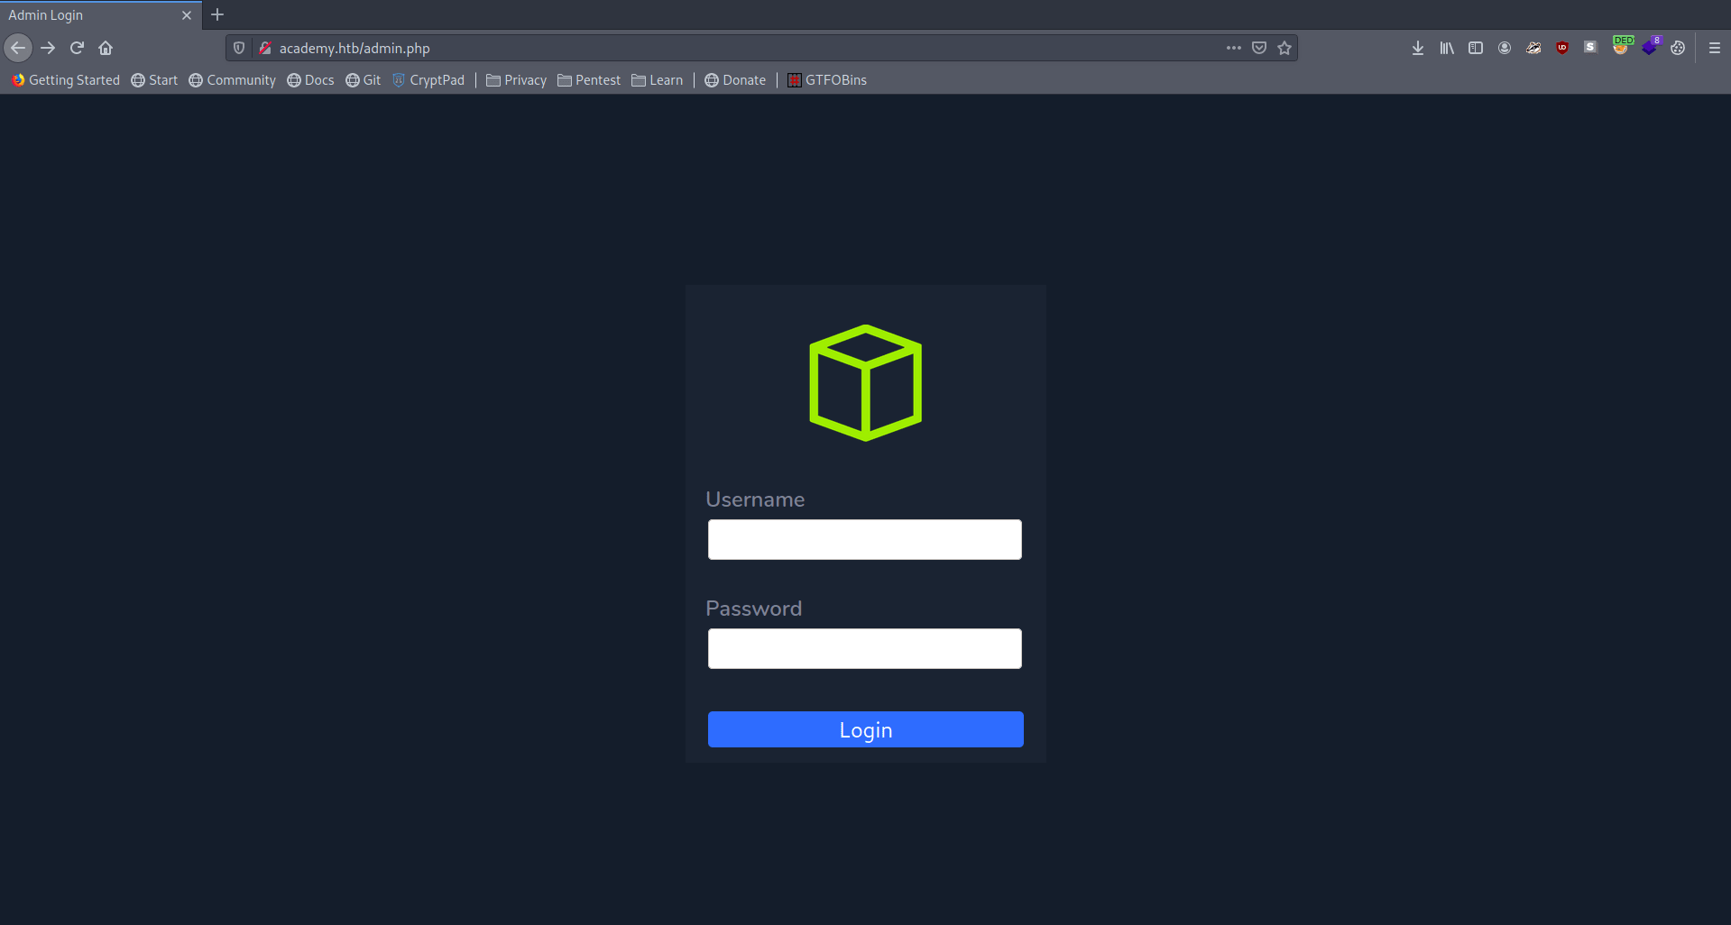Image resolution: width=1731 pixels, height=925 pixels.
Task: Open the GTFOBins bookmark
Action: pyautogui.click(x=826, y=80)
